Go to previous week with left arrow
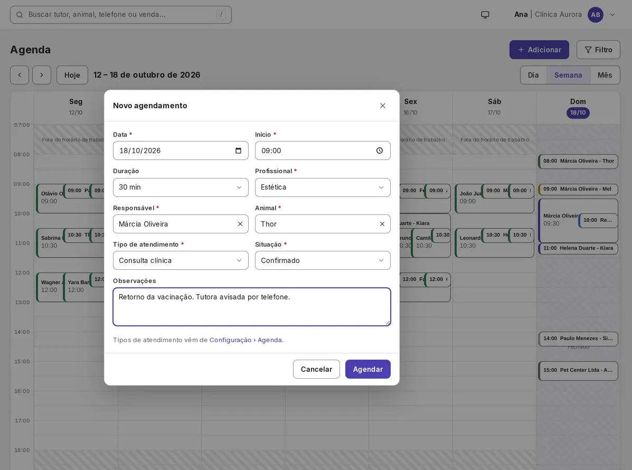 pos(20,75)
